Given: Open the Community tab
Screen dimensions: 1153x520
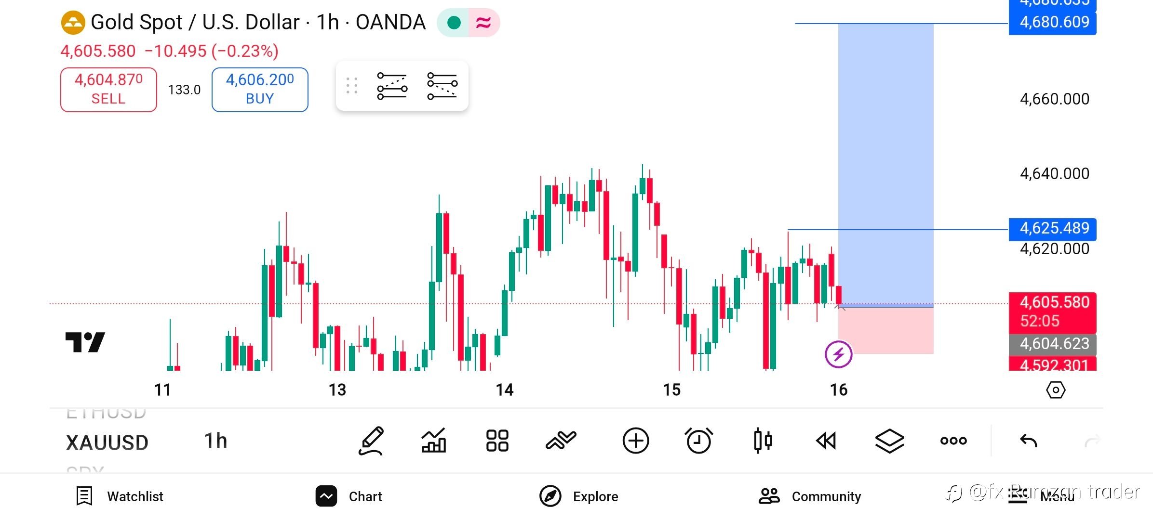Looking at the screenshot, I should pyautogui.click(x=810, y=496).
